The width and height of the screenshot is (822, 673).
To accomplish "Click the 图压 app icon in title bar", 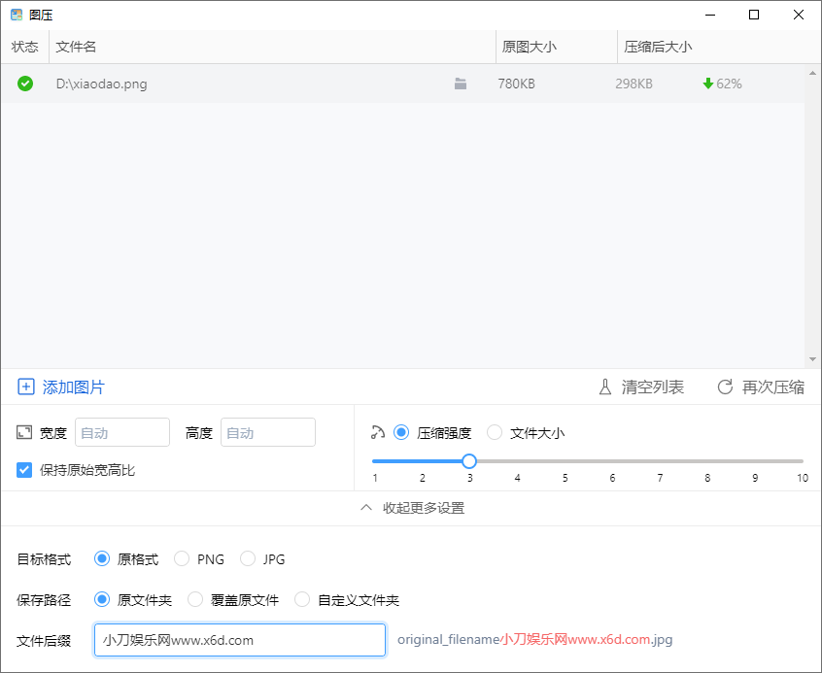I will click(x=17, y=15).
